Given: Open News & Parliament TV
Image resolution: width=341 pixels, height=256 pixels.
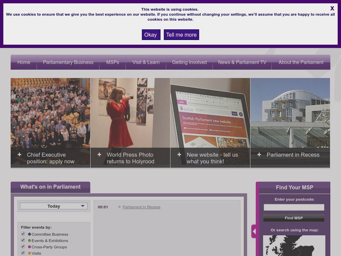Looking at the screenshot, I should 243,62.
